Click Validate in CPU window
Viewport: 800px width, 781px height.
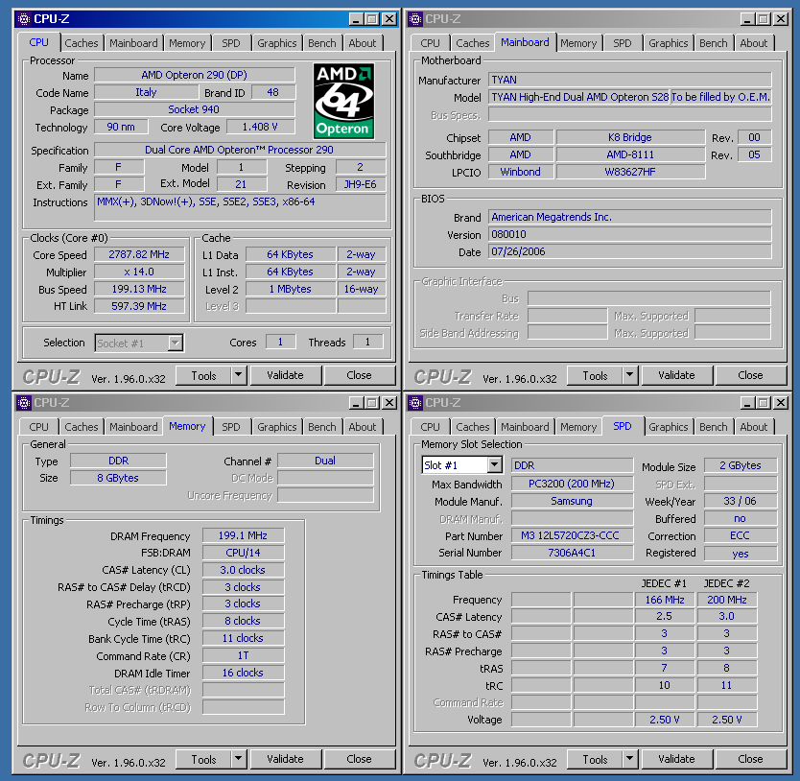click(x=285, y=375)
